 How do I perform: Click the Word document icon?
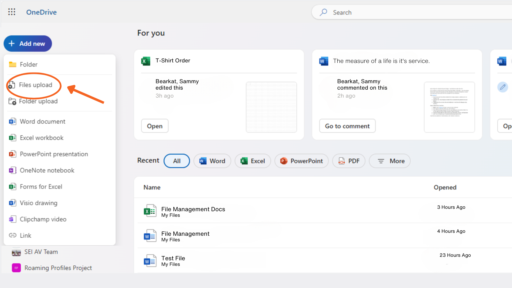click(x=13, y=121)
